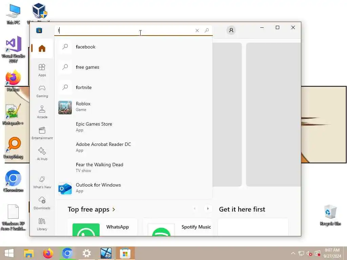Open the Windows Start menu

coord(9,253)
